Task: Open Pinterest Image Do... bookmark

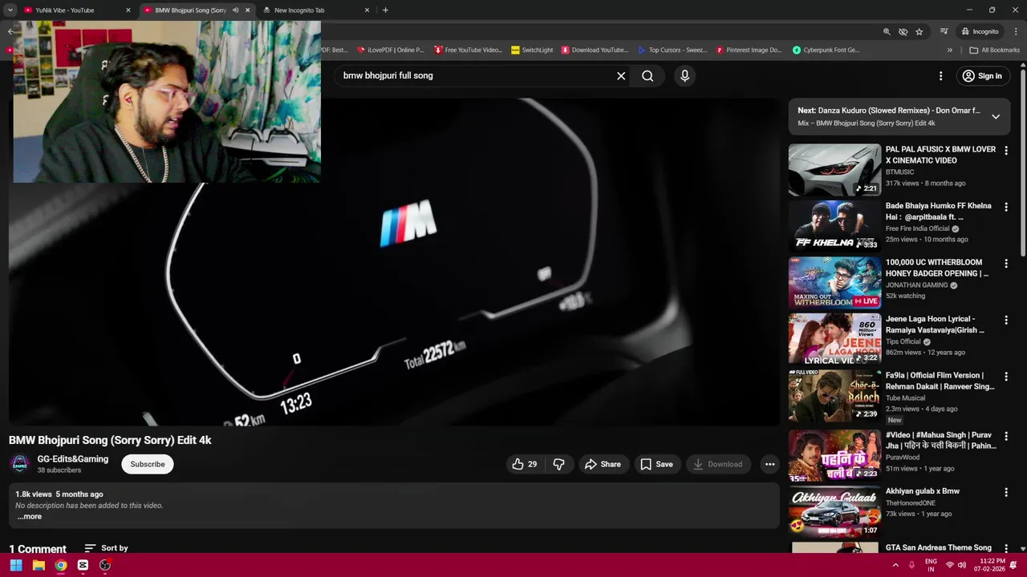Action: pyautogui.click(x=749, y=50)
